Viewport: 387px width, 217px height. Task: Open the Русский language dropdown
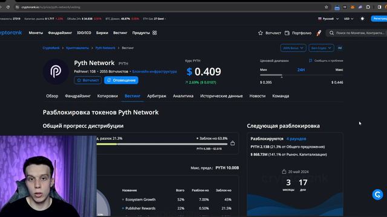(328, 19)
